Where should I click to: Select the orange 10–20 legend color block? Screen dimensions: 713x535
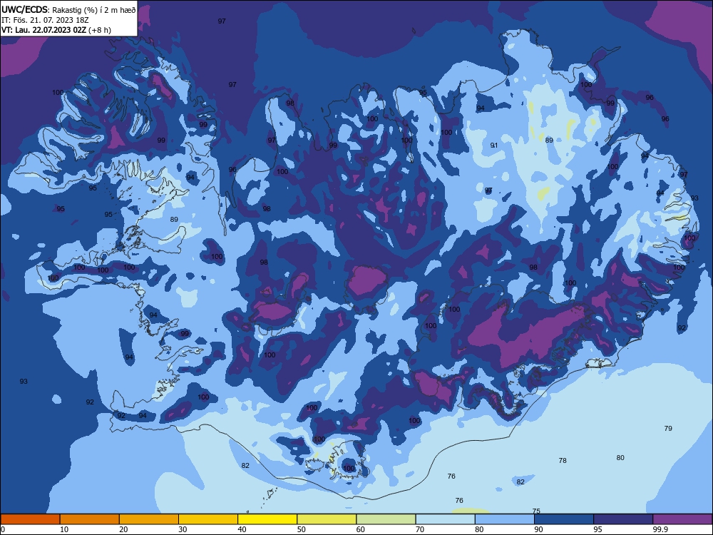tap(90, 519)
